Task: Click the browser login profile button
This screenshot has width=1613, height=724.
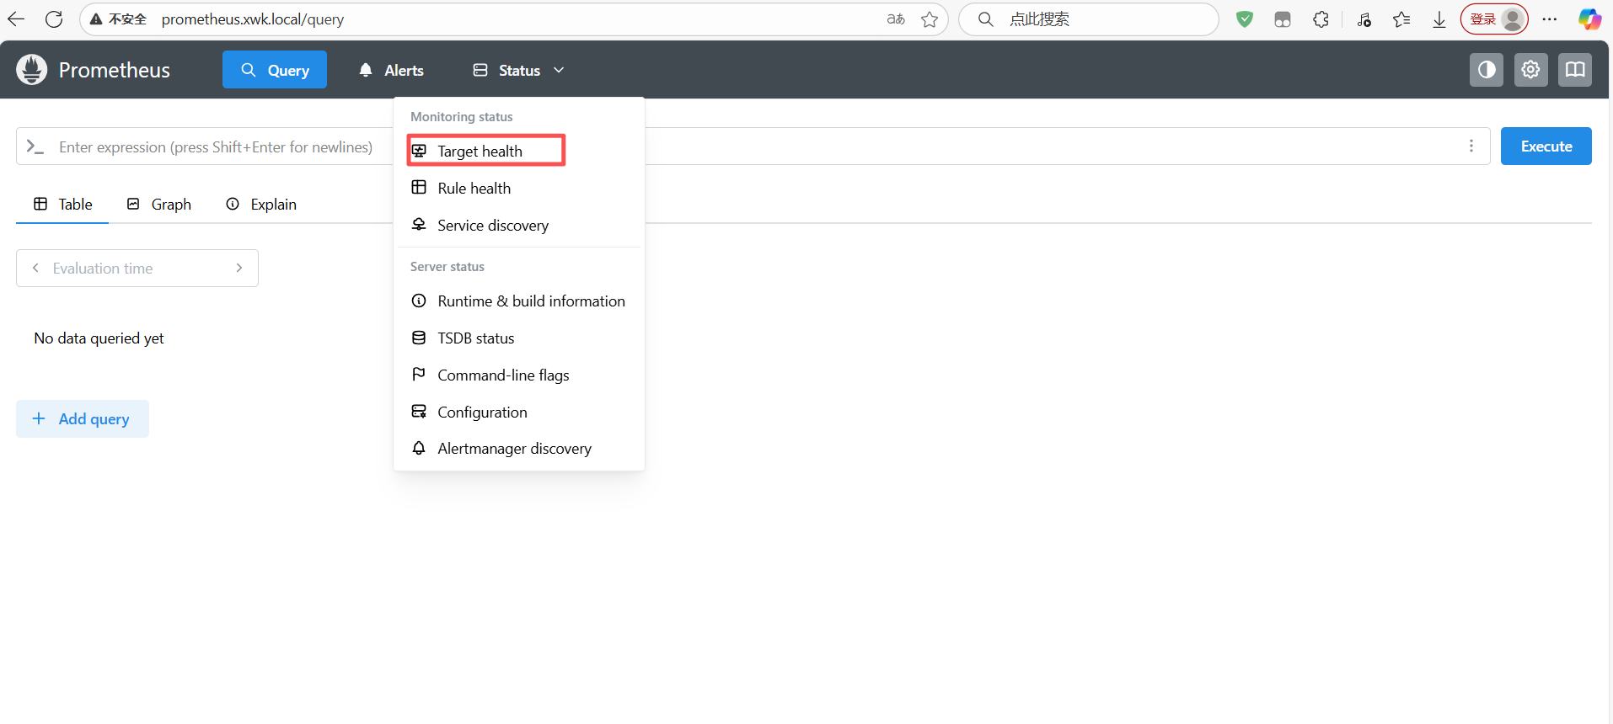Action: 1494,19
